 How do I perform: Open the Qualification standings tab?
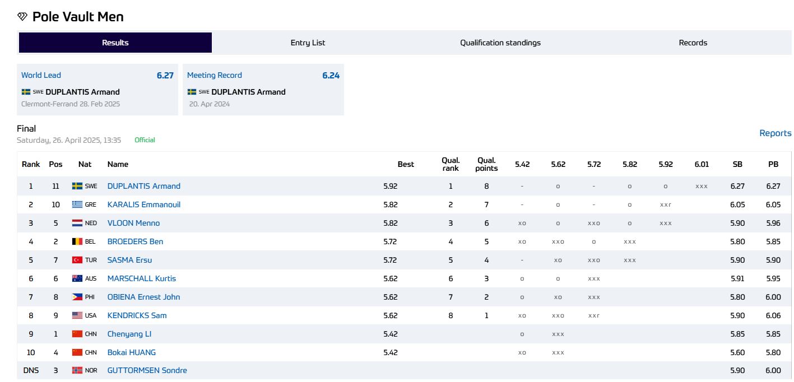500,43
